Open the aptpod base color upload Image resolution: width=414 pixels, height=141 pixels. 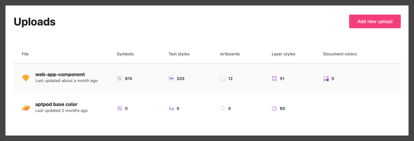point(56,104)
